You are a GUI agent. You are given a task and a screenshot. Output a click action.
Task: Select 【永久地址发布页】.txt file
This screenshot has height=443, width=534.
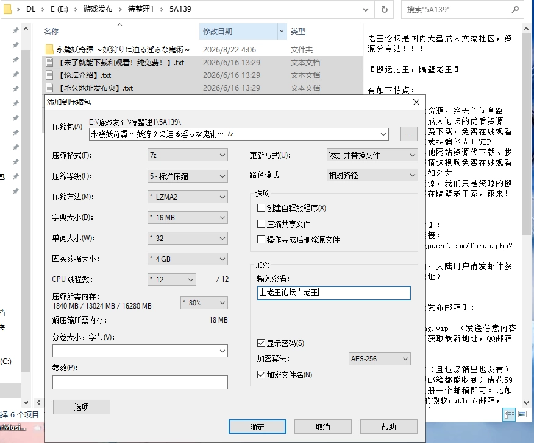(202, 88)
